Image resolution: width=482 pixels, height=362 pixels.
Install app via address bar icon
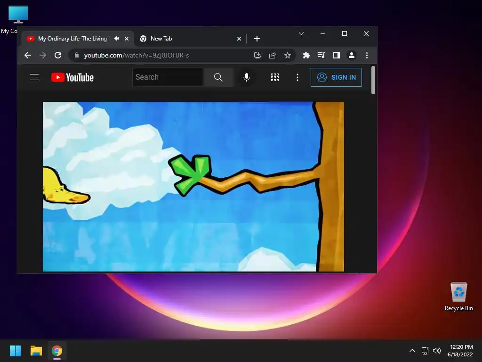click(x=257, y=55)
